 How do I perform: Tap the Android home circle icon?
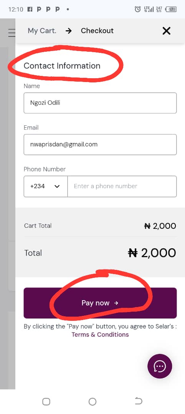coord(92,402)
